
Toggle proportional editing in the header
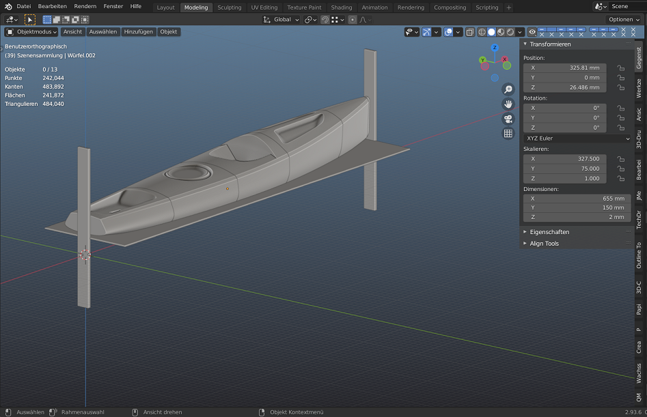tap(353, 20)
